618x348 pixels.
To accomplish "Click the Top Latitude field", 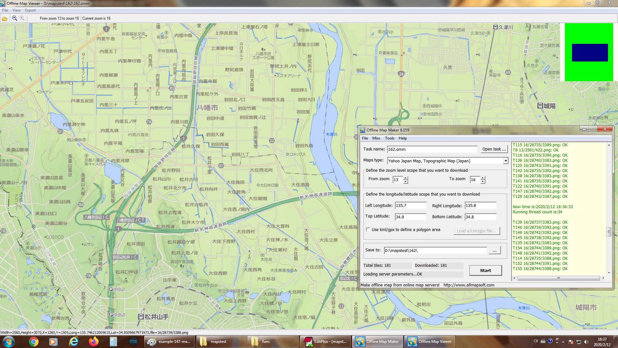I will point(411,217).
